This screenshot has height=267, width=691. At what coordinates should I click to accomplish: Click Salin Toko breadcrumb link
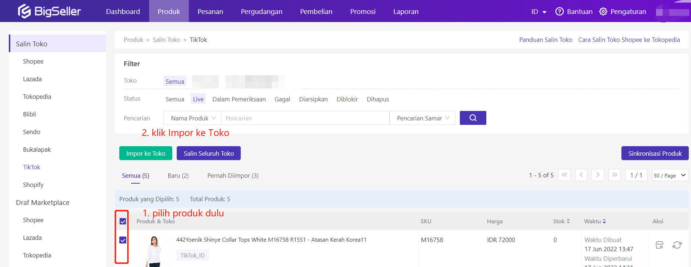166,40
